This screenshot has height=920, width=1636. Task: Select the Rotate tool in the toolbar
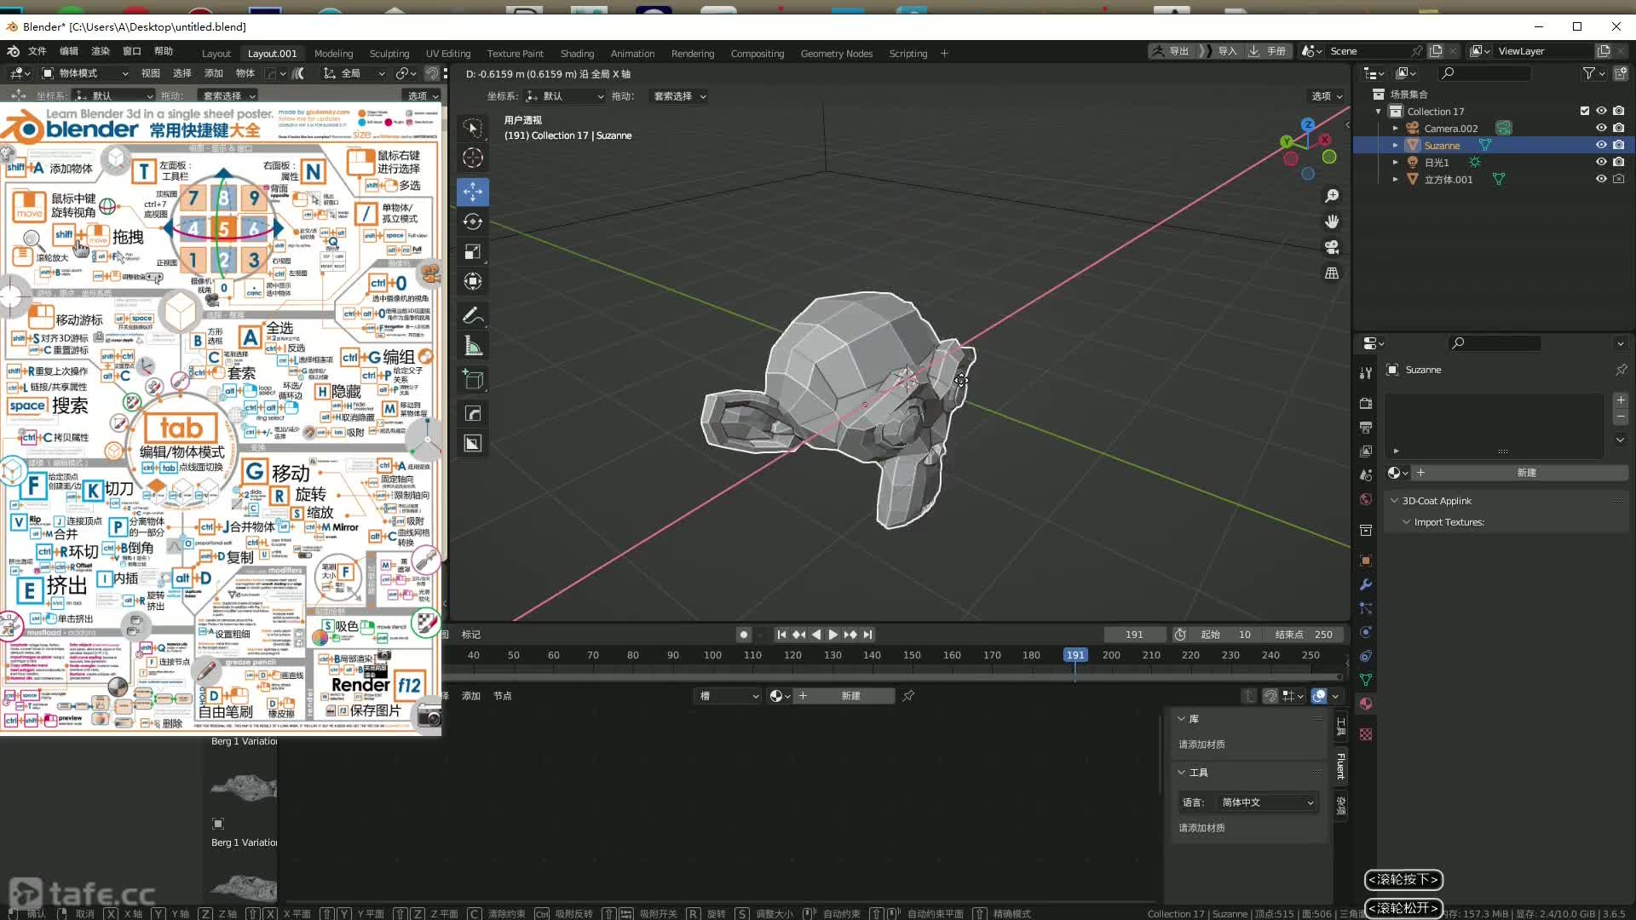coord(473,221)
